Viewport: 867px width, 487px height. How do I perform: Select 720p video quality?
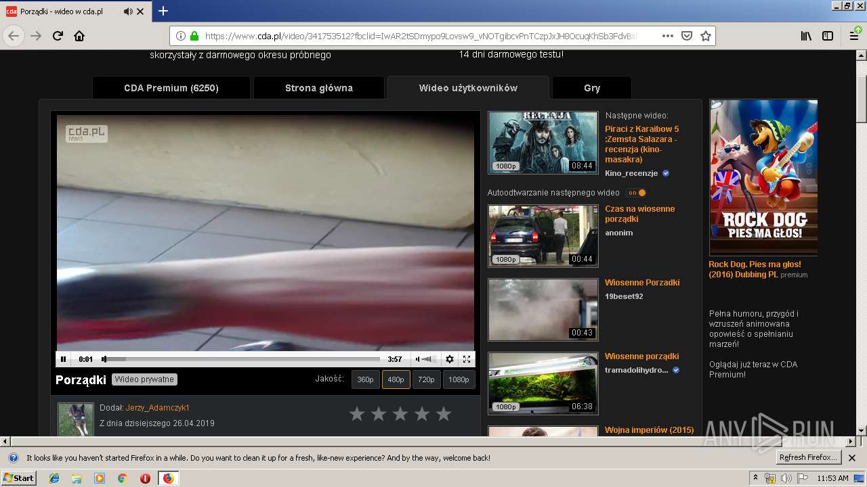point(426,379)
